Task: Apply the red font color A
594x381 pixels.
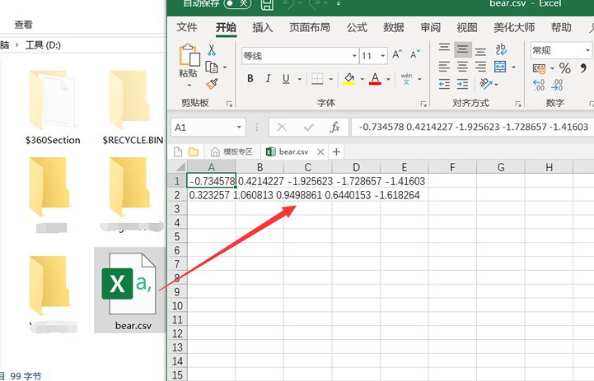Action: point(375,79)
